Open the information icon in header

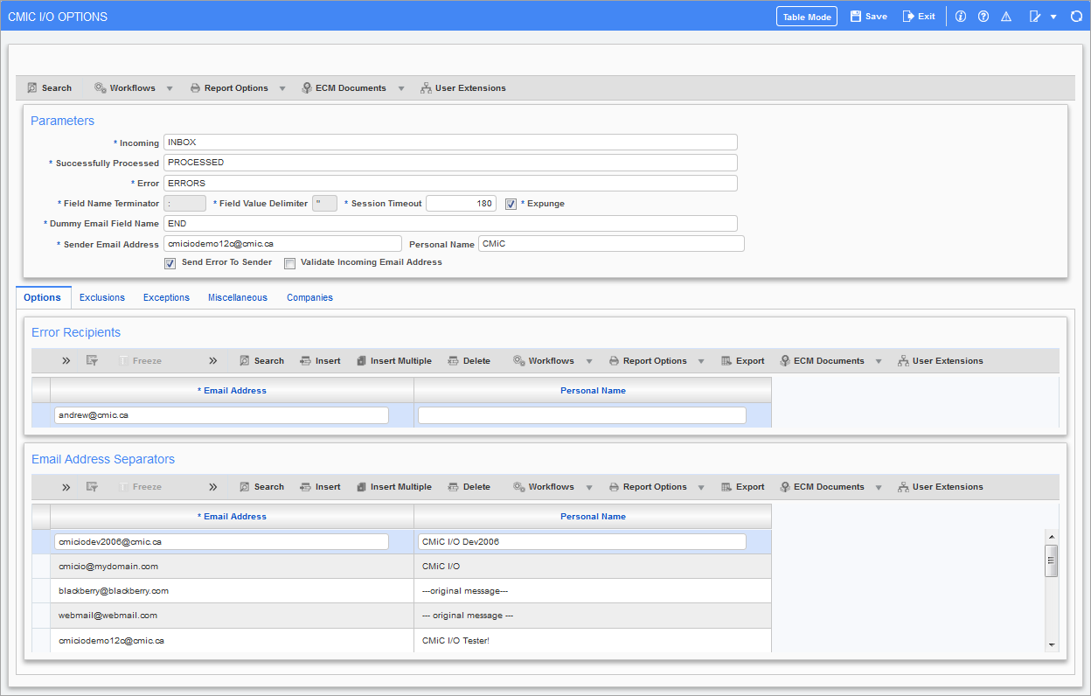click(x=961, y=17)
